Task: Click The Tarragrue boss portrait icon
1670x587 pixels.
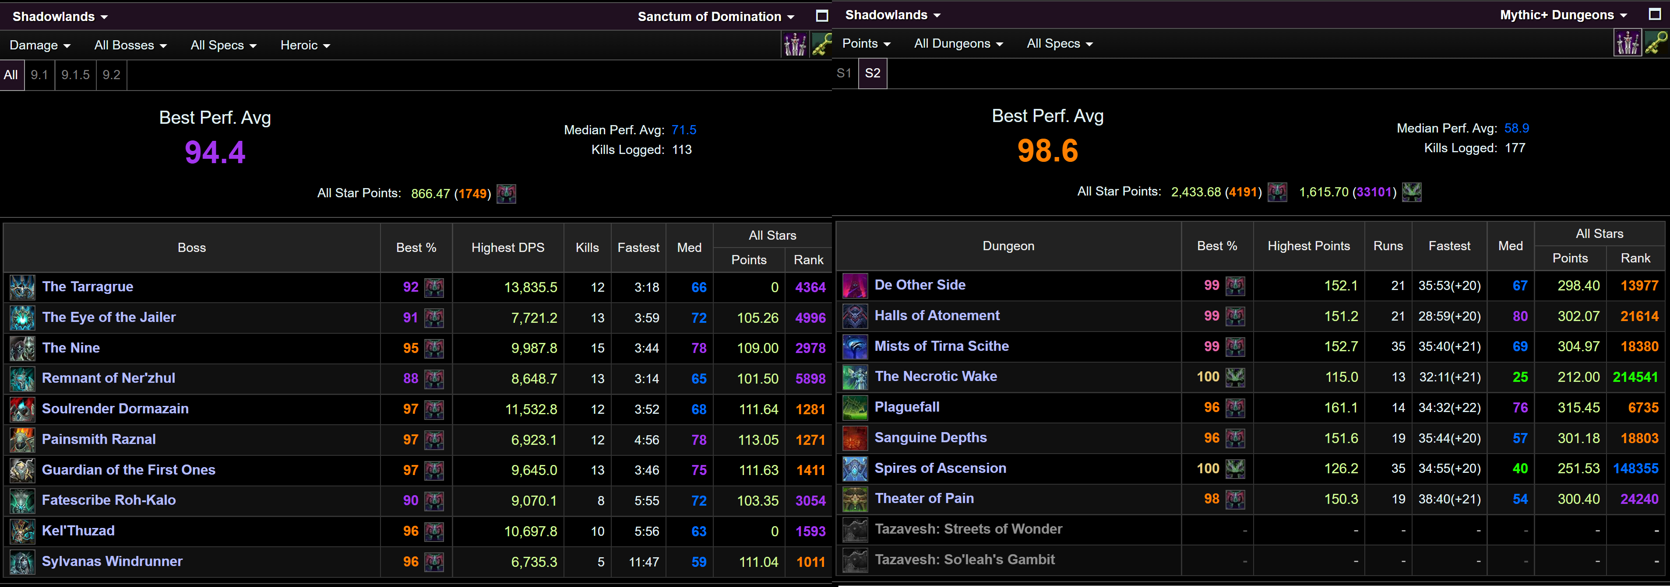Action: (x=23, y=287)
